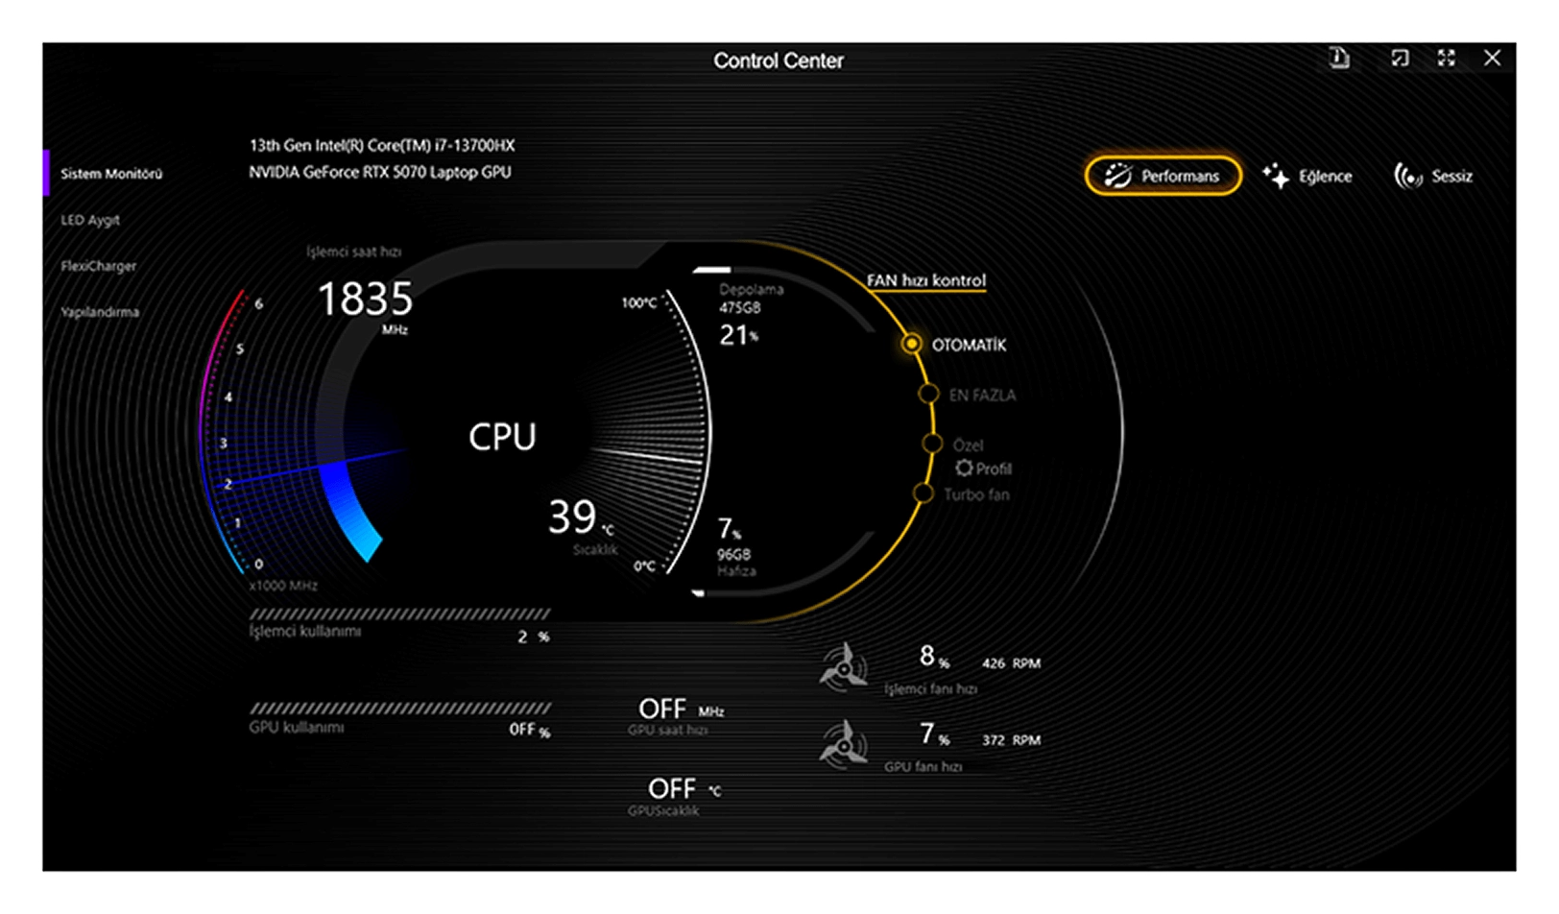Open FlexiCharger section
Viewport: 1559px width, 914px height.
point(99,266)
